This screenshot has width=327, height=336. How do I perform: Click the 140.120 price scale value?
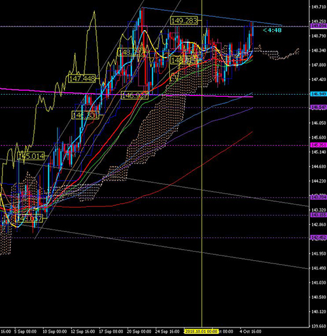point(318,312)
